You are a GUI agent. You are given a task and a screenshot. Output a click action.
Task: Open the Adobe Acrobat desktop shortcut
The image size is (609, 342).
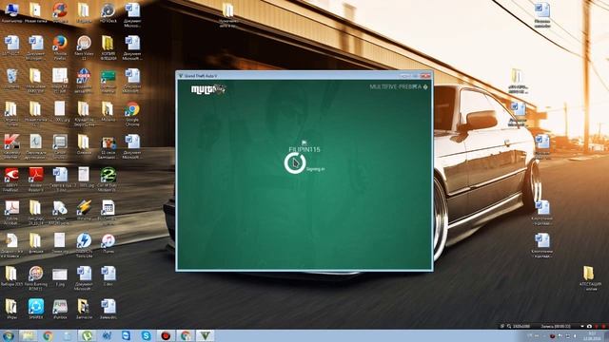click(x=11, y=213)
